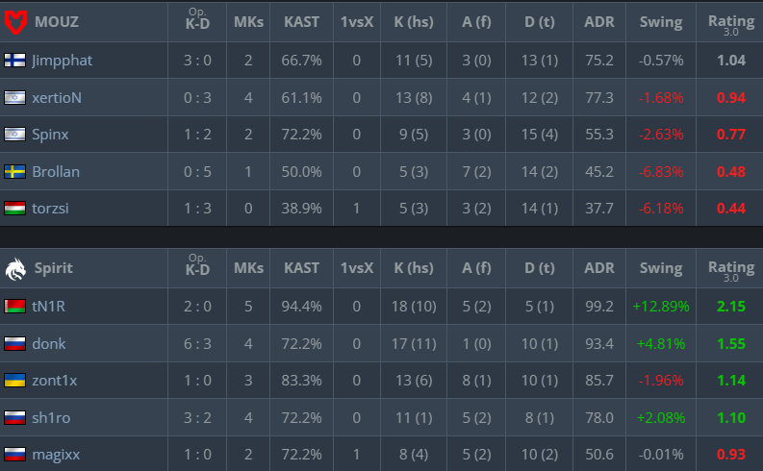Sort MOUZ table by ADR header
The height and width of the screenshot is (471, 763).
pyautogui.click(x=599, y=21)
